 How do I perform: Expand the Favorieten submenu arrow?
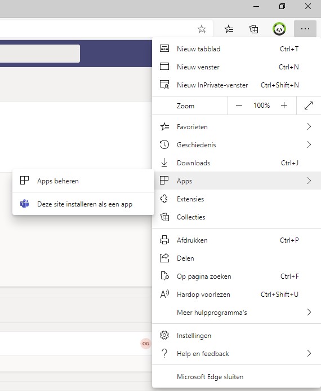pos(309,127)
